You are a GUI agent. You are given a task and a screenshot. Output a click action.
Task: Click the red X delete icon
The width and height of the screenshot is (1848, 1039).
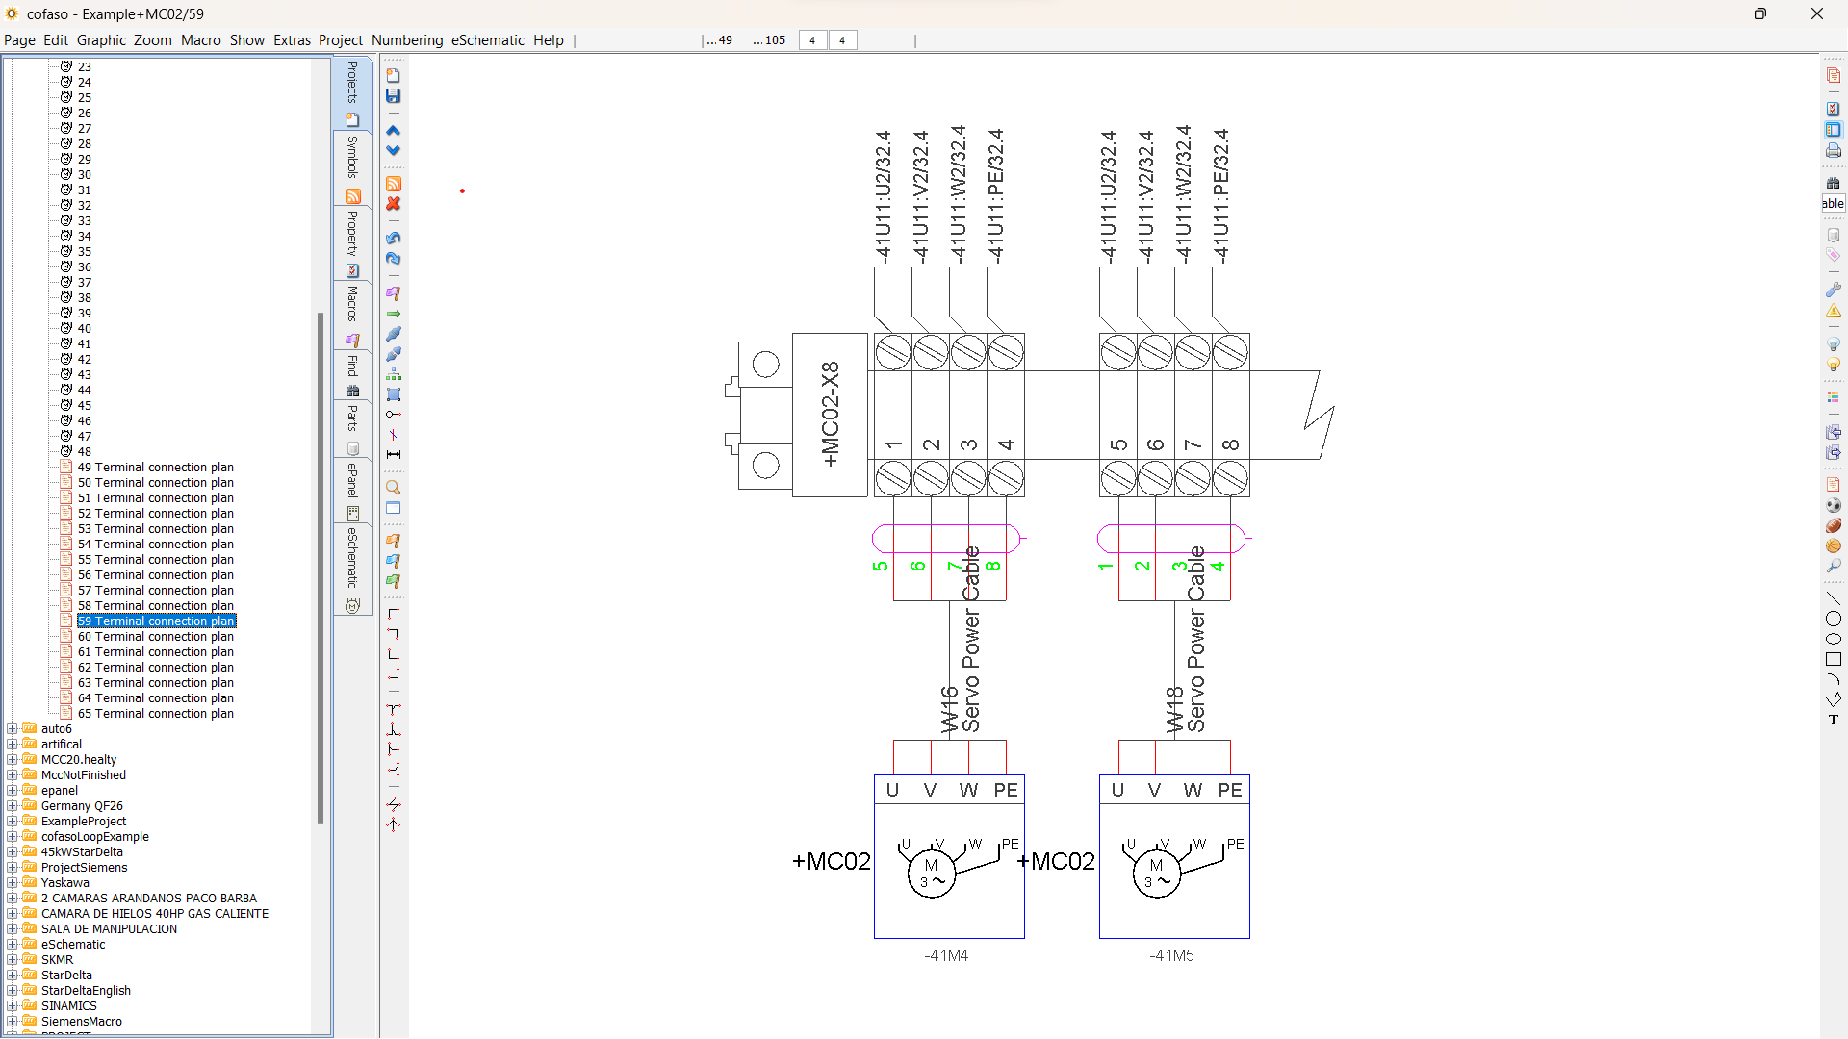393,204
